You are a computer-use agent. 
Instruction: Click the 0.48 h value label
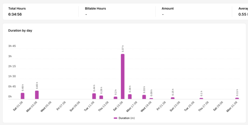[x=23, y=88]
